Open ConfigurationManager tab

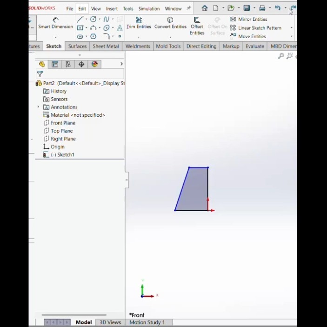[x=68, y=64]
